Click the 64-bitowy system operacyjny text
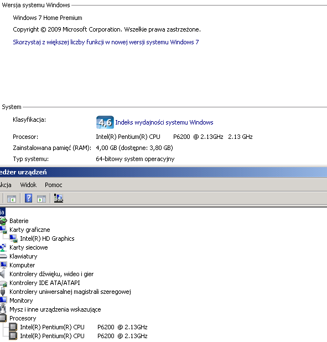Image resolution: width=327 pixels, height=342 pixels. coord(135,159)
